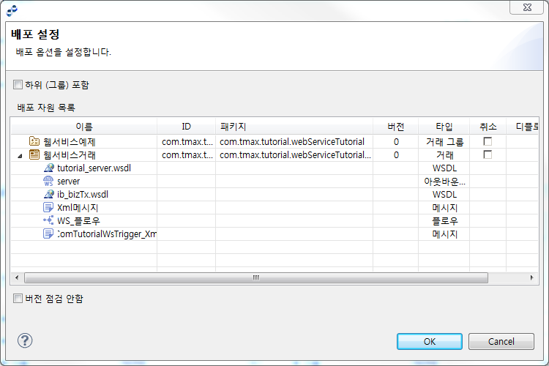Click the application icon in title bar
This screenshot has height=366, width=549.
12,10
